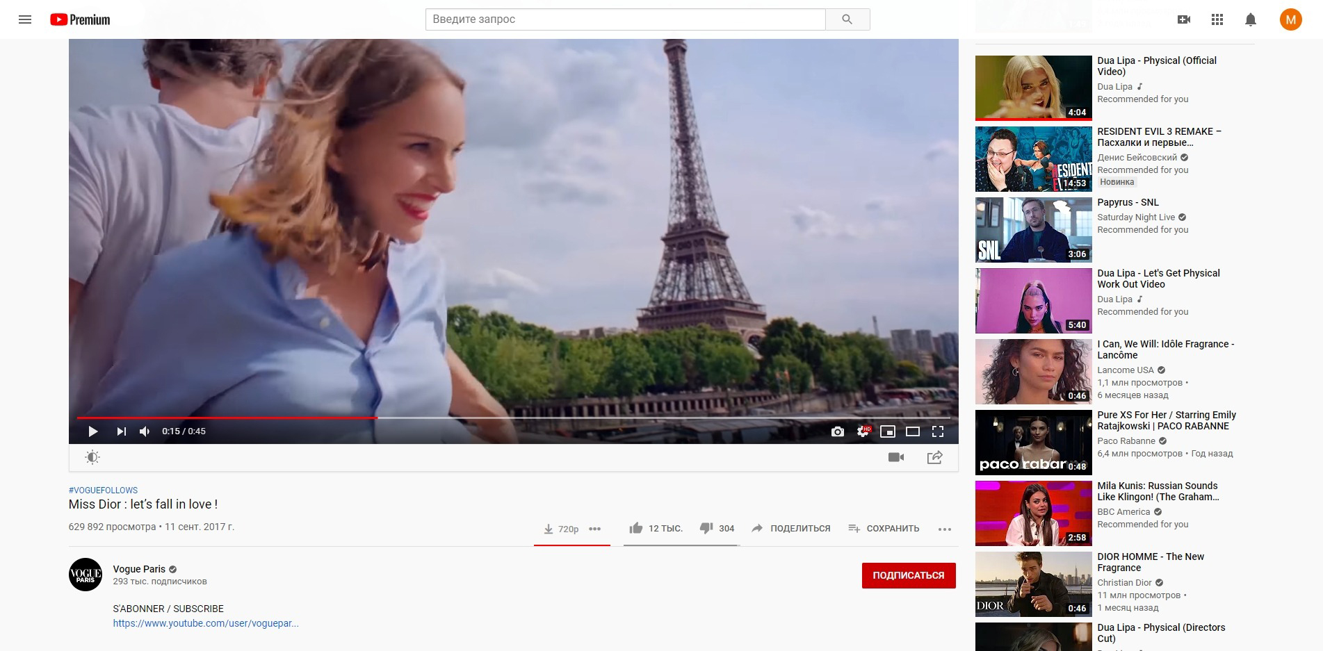Image resolution: width=1323 pixels, height=651 pixels.
Task: Enter fullscreen mode
Action: 938,431
